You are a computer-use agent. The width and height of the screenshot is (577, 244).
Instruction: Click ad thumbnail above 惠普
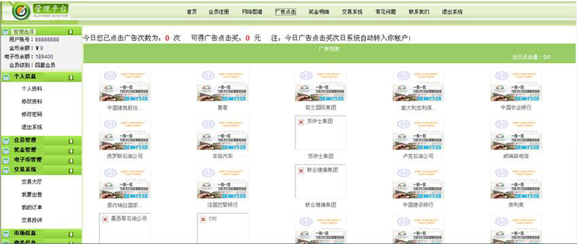pos(223,84)
